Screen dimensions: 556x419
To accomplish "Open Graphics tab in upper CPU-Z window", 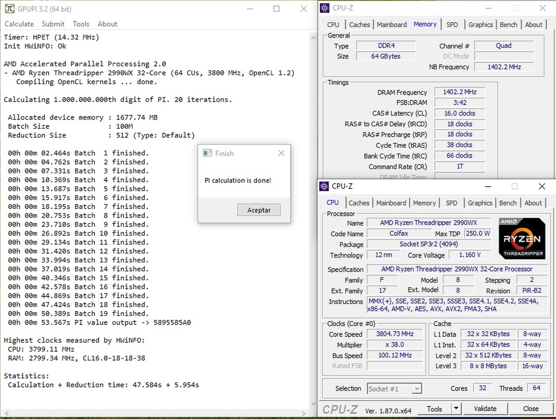I will (481, 24).
